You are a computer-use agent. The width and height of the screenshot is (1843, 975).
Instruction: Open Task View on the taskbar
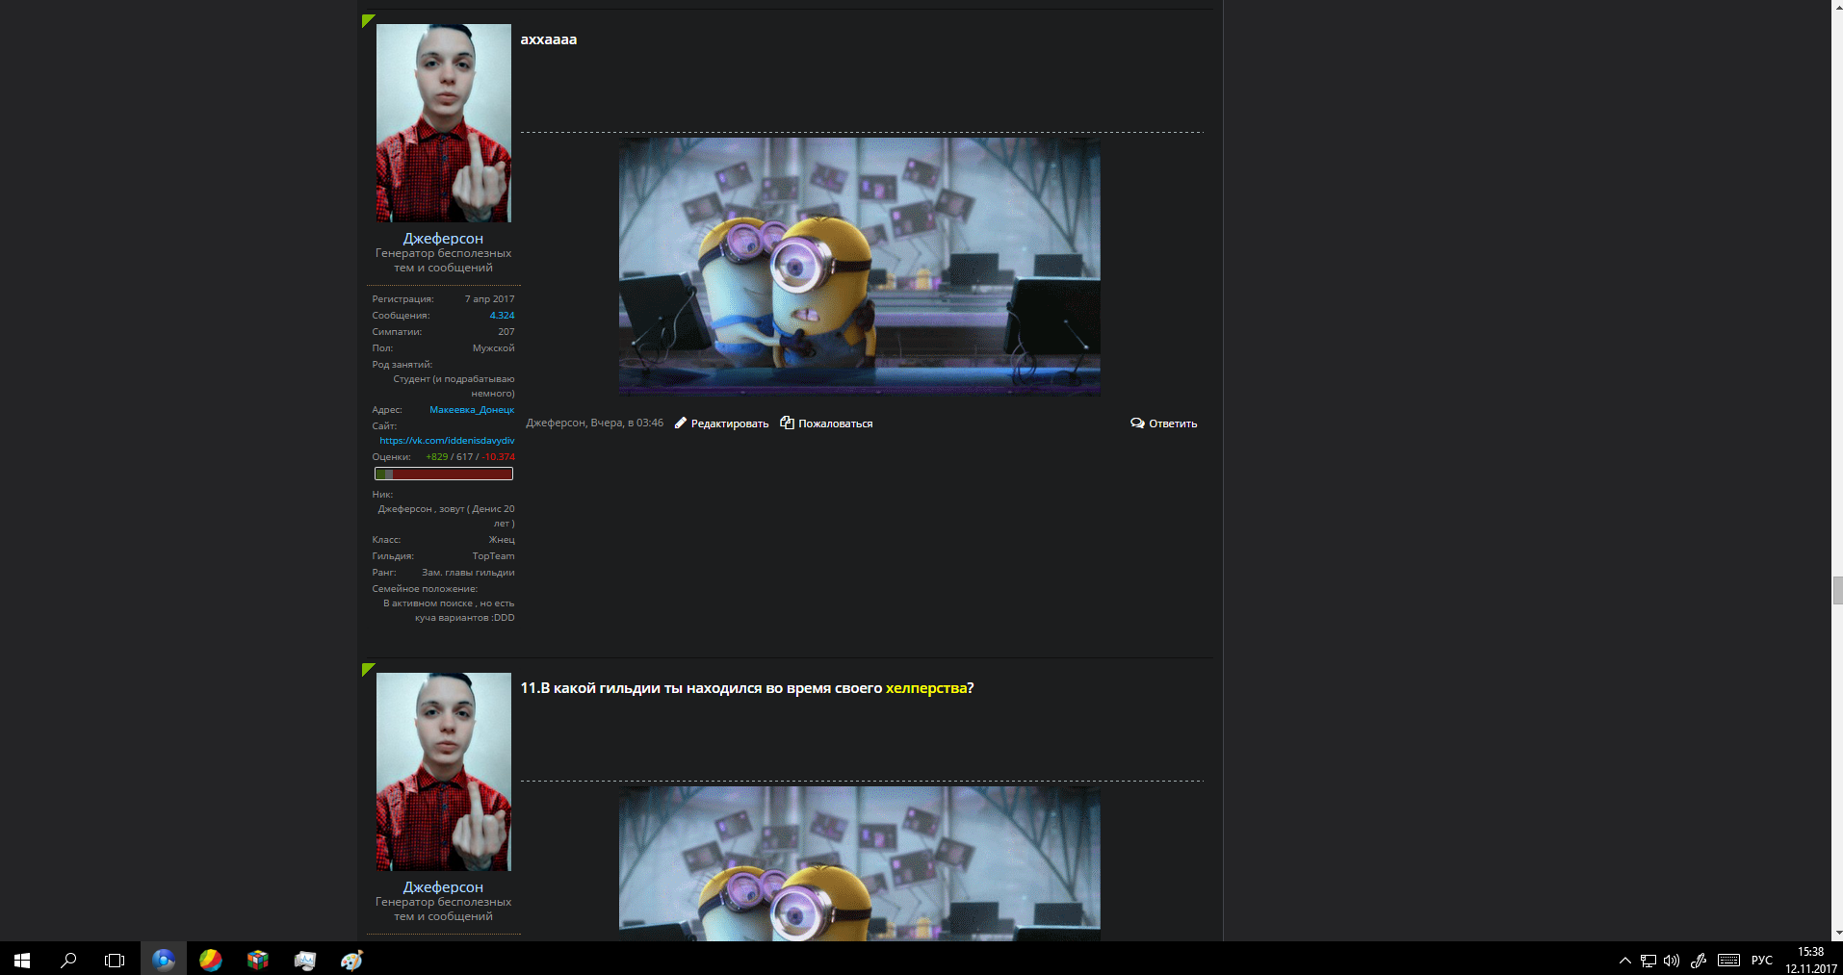click(115, 960)
